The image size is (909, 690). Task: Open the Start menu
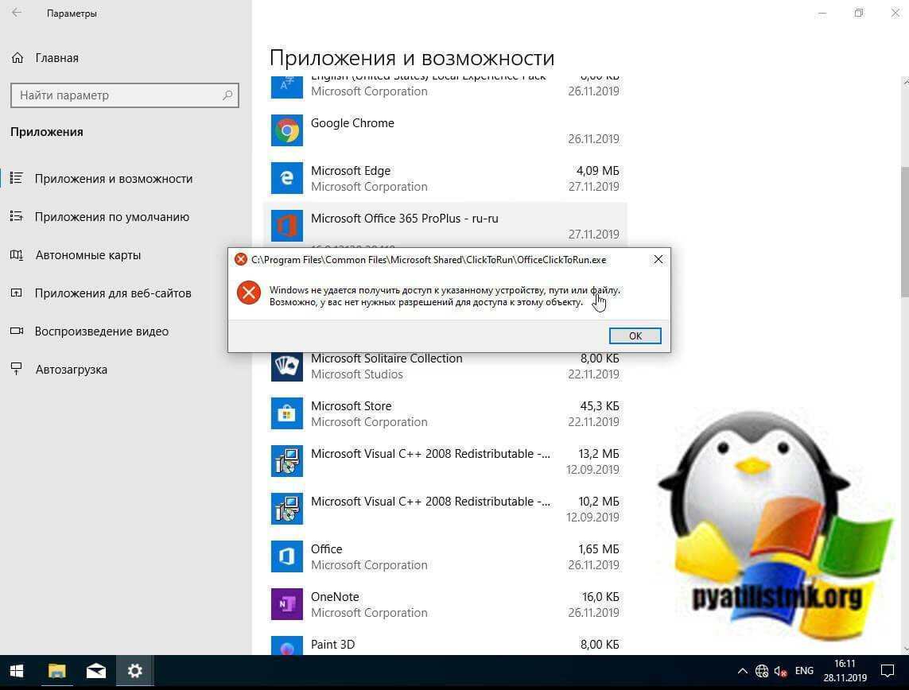click(x=16, y=671)
